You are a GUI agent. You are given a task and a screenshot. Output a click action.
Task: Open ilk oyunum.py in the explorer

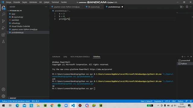17,17
